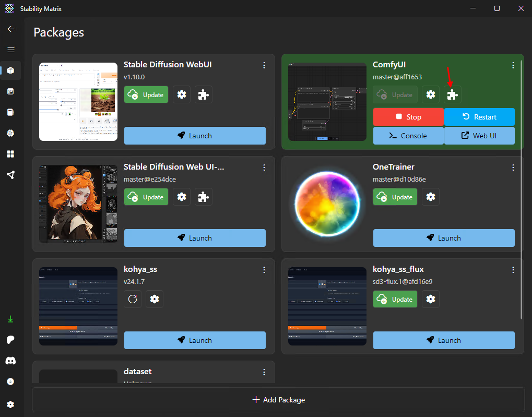Viewport: 532px width, 417px height.
Task: Open Stable Diffusion WebUI settings gear
Action: [x=182, y=94]
